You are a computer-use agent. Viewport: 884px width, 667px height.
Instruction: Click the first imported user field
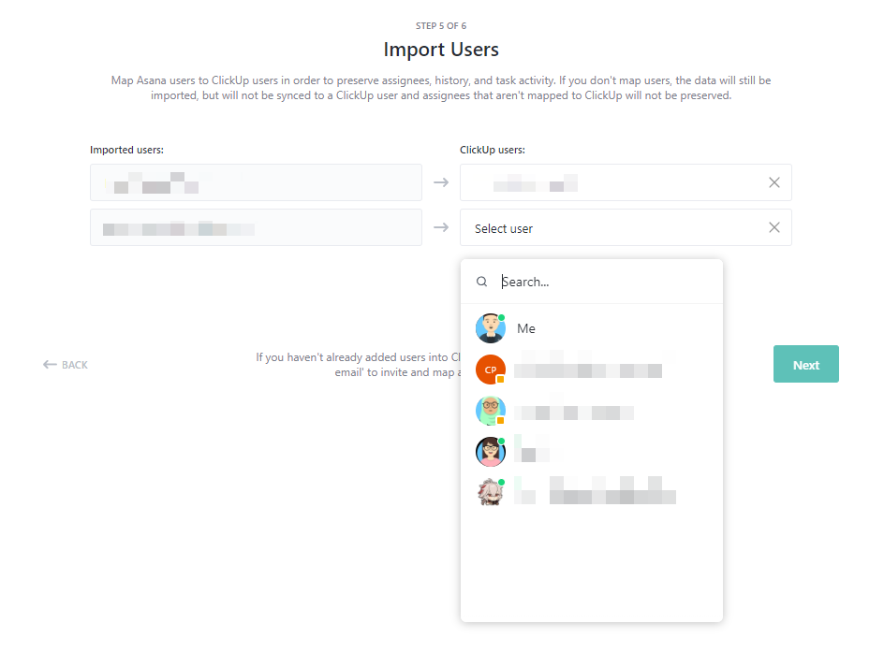[x=256, y=182]
